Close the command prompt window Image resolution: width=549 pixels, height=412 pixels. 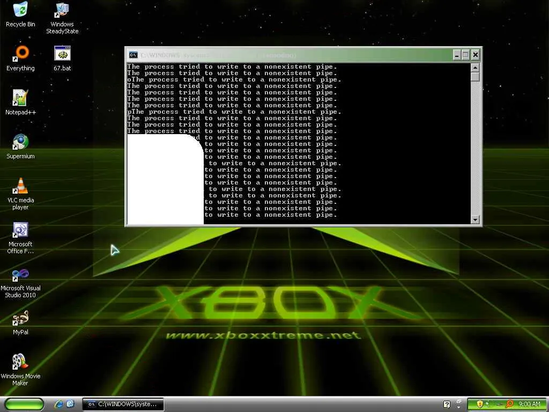click(475, 55)
